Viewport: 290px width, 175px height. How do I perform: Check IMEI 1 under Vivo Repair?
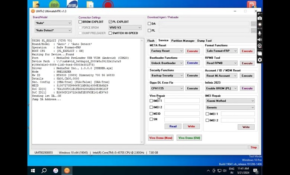[151, 101]
